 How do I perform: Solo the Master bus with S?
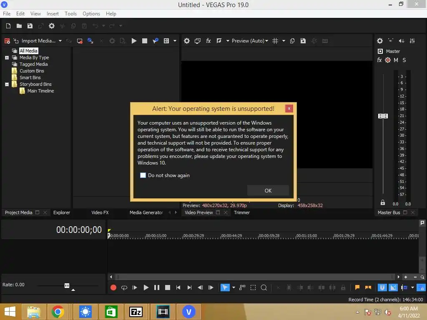[x=404, y=60]
